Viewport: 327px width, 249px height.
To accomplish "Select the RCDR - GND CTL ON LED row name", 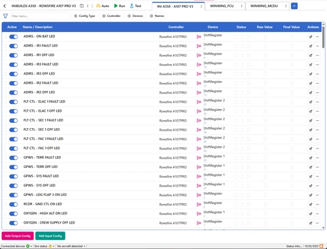I will tap(43, 204).
